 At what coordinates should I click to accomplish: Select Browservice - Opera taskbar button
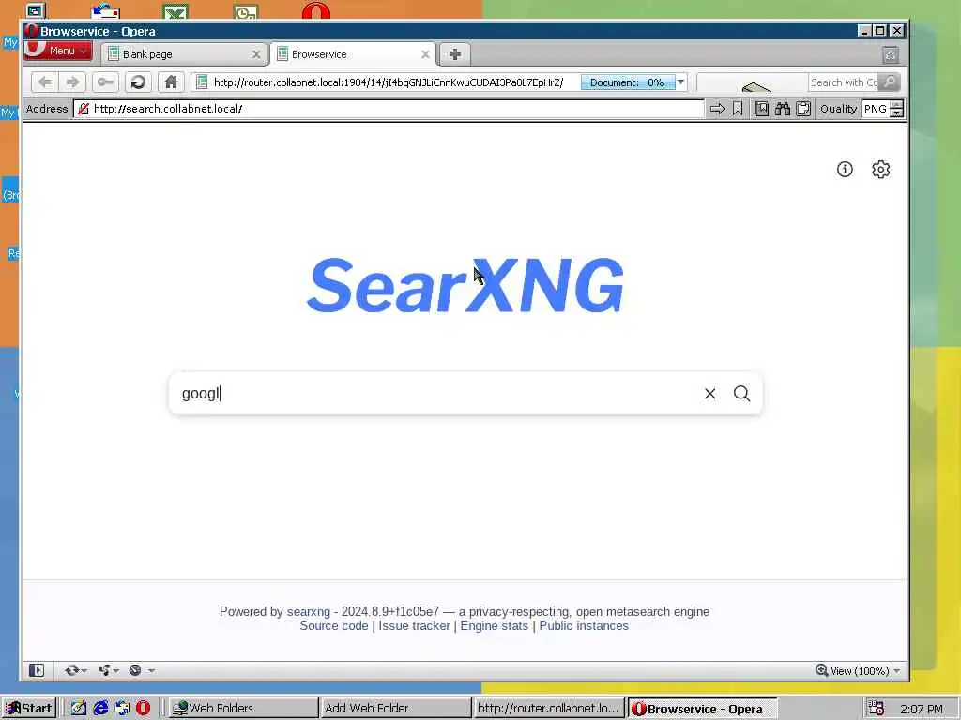pos(702,709)
